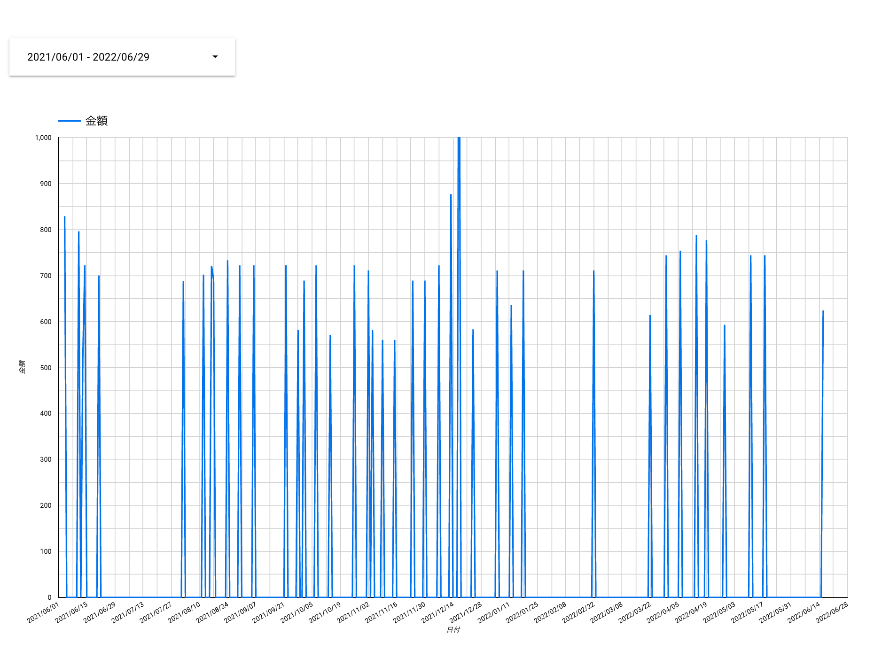Click the y-axis label 1,000
The height and width of the screenshot is (650, 874).
pos(43,138)
